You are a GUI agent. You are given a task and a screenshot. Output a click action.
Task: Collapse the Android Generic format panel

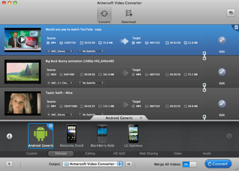[140, 118]
